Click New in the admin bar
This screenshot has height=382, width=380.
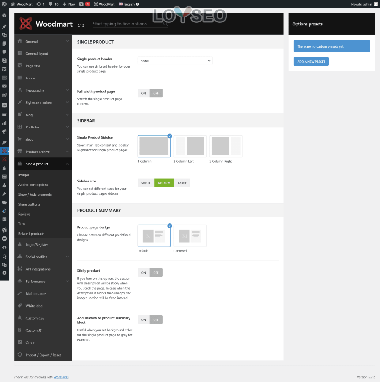coord(69,4)
